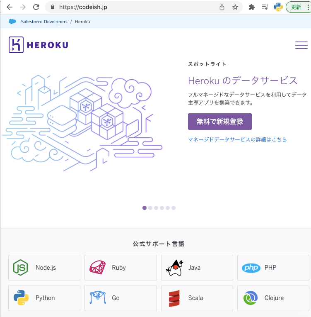Bookmark this page with the star icon
This screenshot has width=311, height=317.
235,7
